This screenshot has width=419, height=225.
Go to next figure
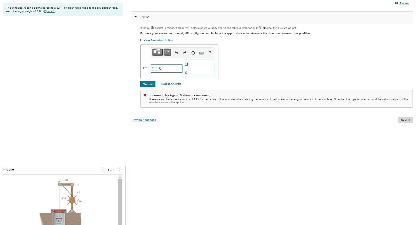(x=119, y=170)
